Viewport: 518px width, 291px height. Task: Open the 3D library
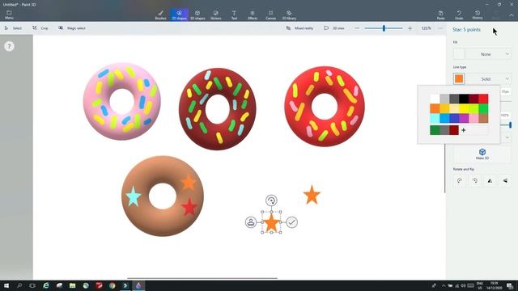(289, 15)
